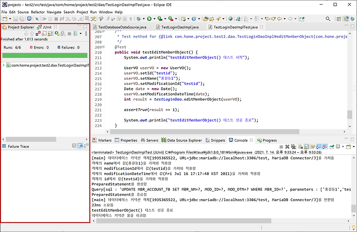Open the TestDatabaseDataSource.java editor tab
357x232 pixels.
point(120,27)
